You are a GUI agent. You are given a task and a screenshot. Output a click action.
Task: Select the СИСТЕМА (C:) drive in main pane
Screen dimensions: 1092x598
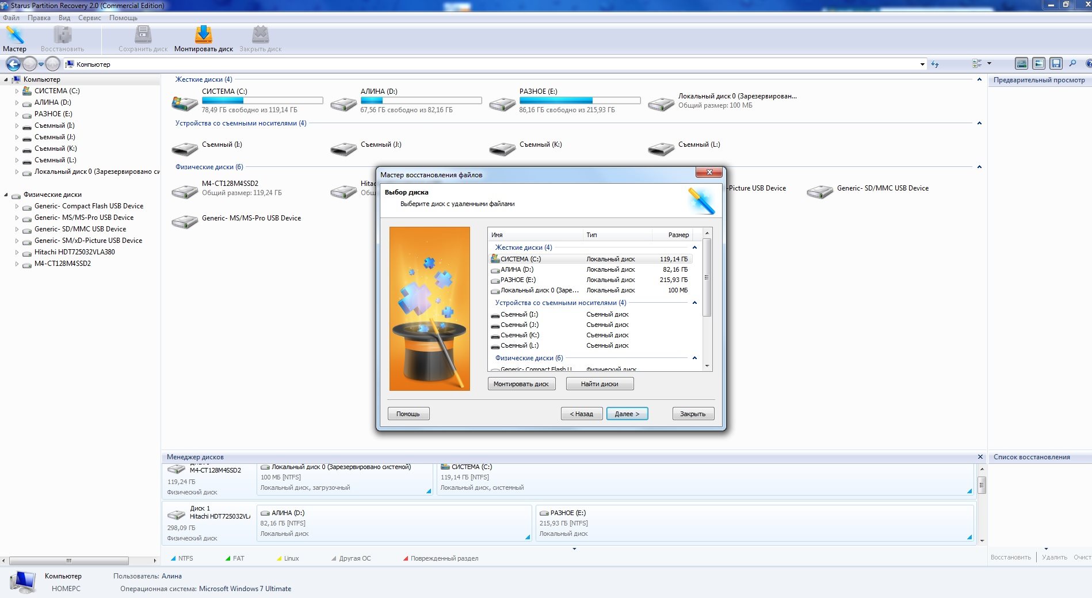click(x=224, y=92)
